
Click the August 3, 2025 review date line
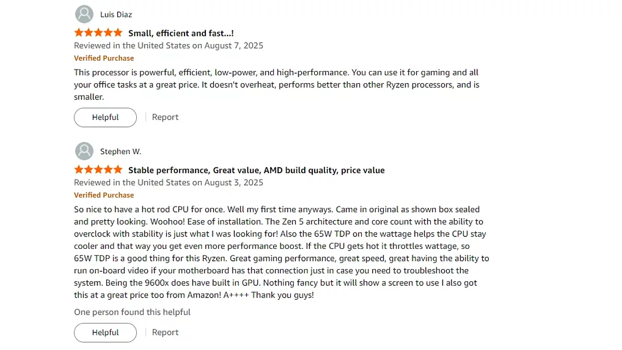click(x=168, y=183)
